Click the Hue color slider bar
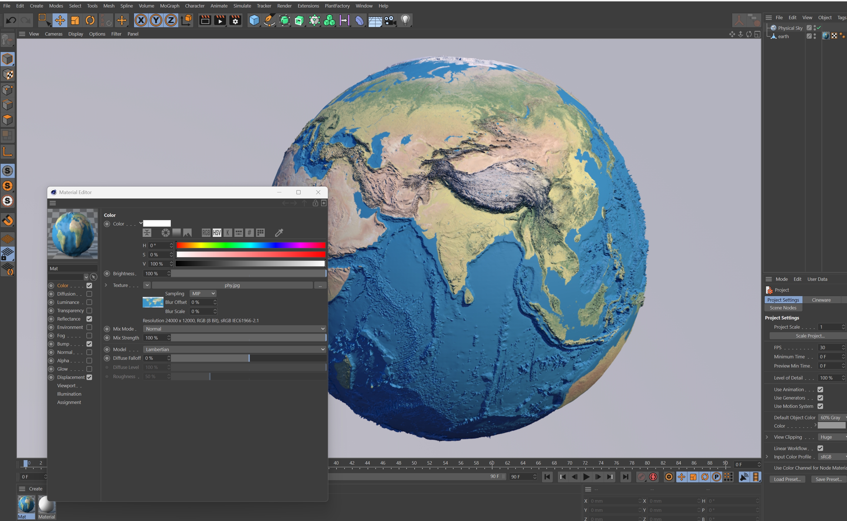This screenshot has height=521, width=847. tap(251, 245)
